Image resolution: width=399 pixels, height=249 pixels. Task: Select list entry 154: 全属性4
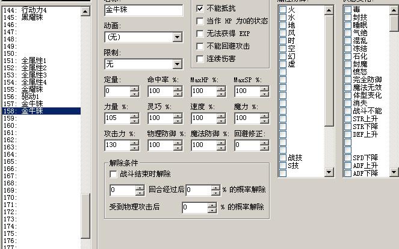pyautogui.click(x=42, y=82)
